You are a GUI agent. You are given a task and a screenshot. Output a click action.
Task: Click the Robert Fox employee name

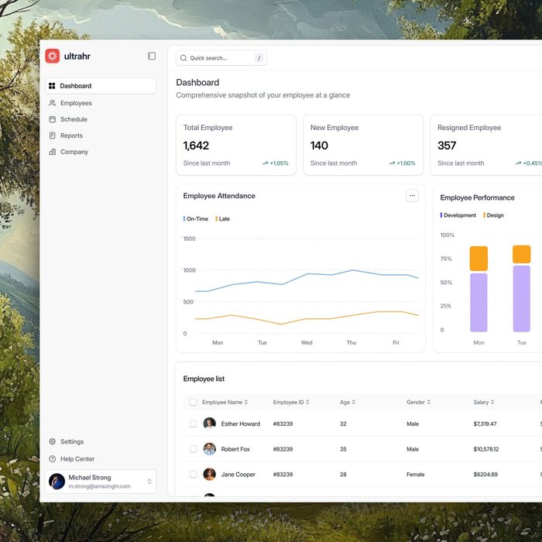(x=235, y=449)
